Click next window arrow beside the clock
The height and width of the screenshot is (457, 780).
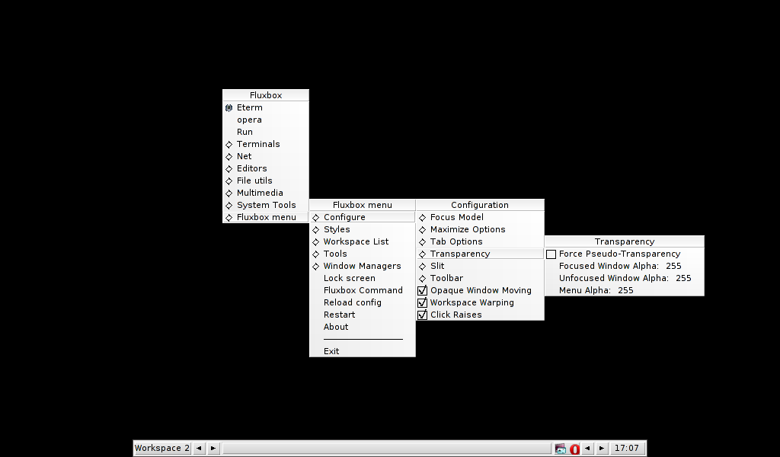click(602, 449)
